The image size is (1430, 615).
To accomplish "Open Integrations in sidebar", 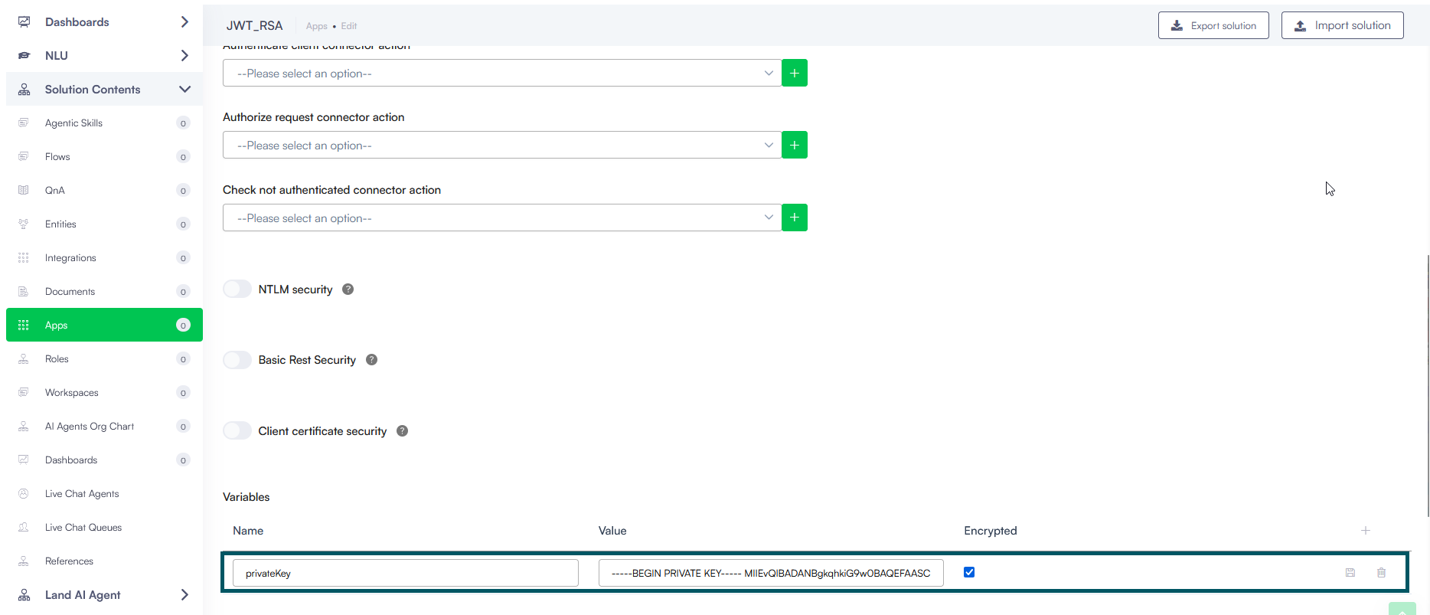I will pos(104,257).
